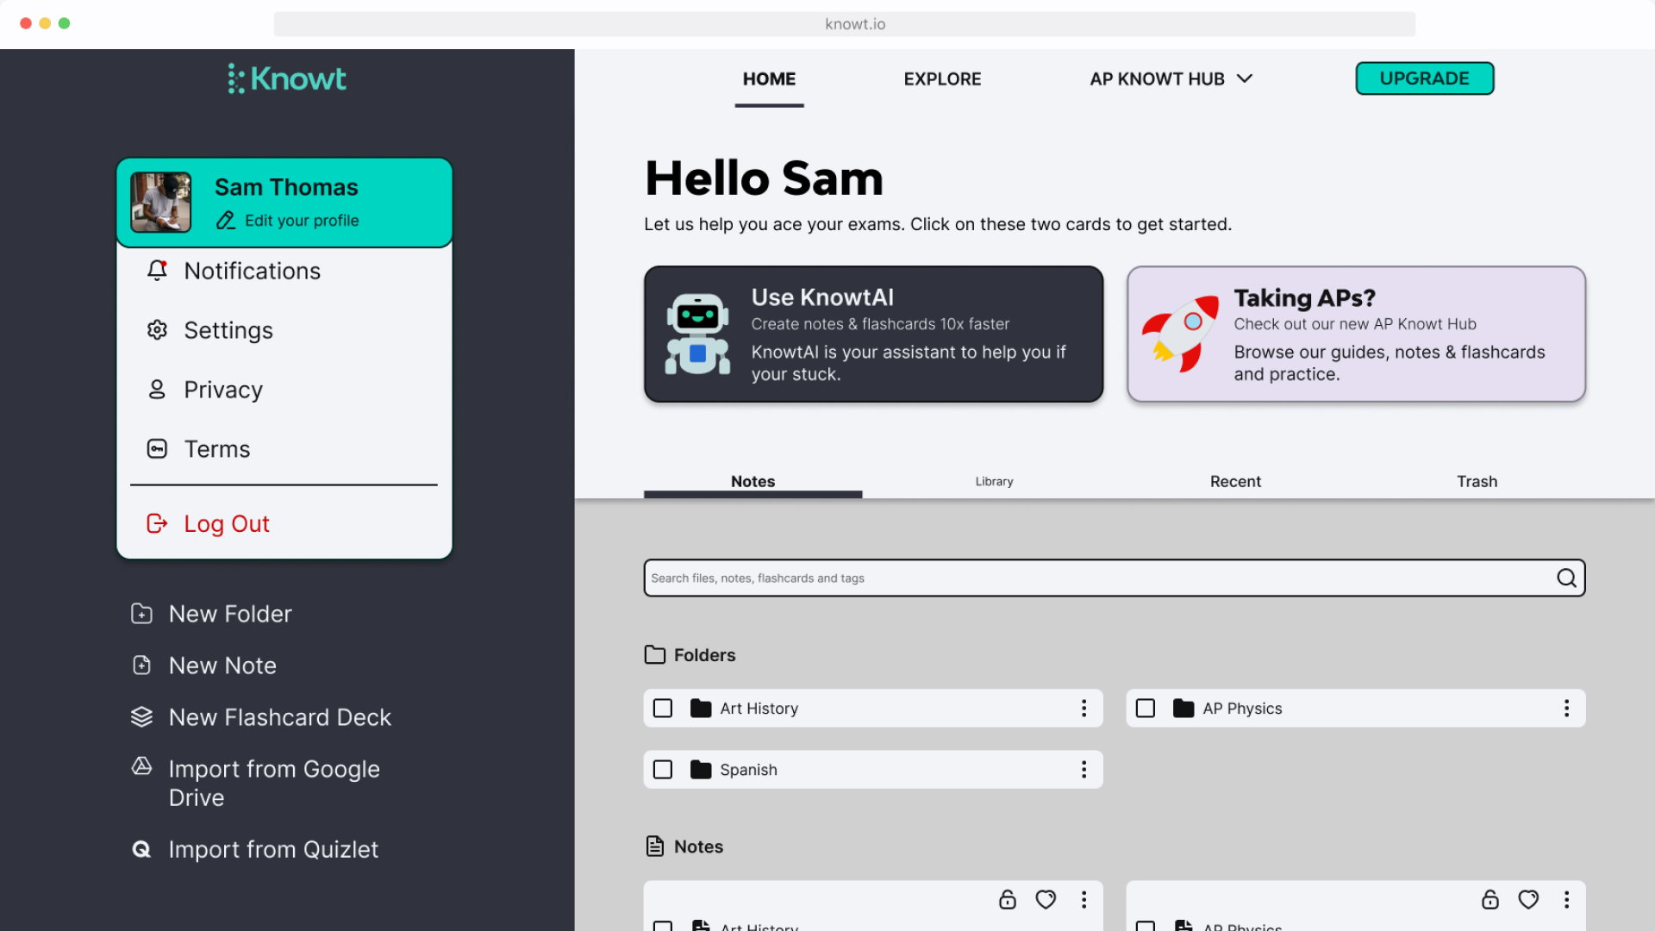The height and width of the screenshot is (931, 1655).
Task: Open the Spanish folder options menu
Action: click(1084, 770)
